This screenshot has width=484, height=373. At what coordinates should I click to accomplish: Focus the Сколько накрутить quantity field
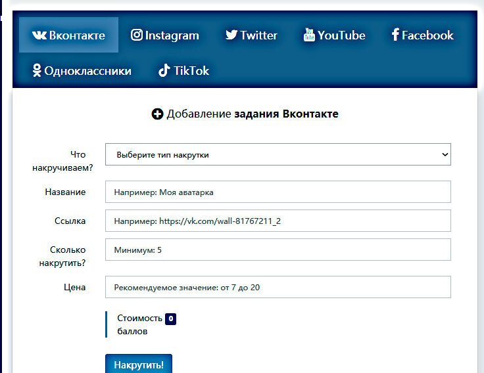point(278,250)
